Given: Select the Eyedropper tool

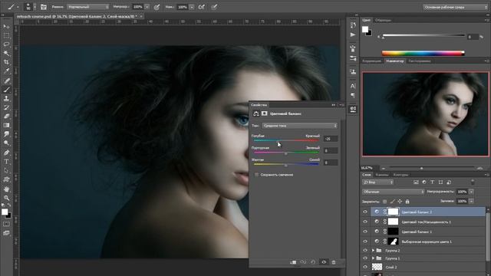Looking at the screenshot, I should click(x=6, y=71).
